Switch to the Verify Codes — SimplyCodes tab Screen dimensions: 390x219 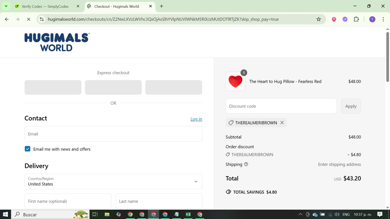tap(45, 6)
